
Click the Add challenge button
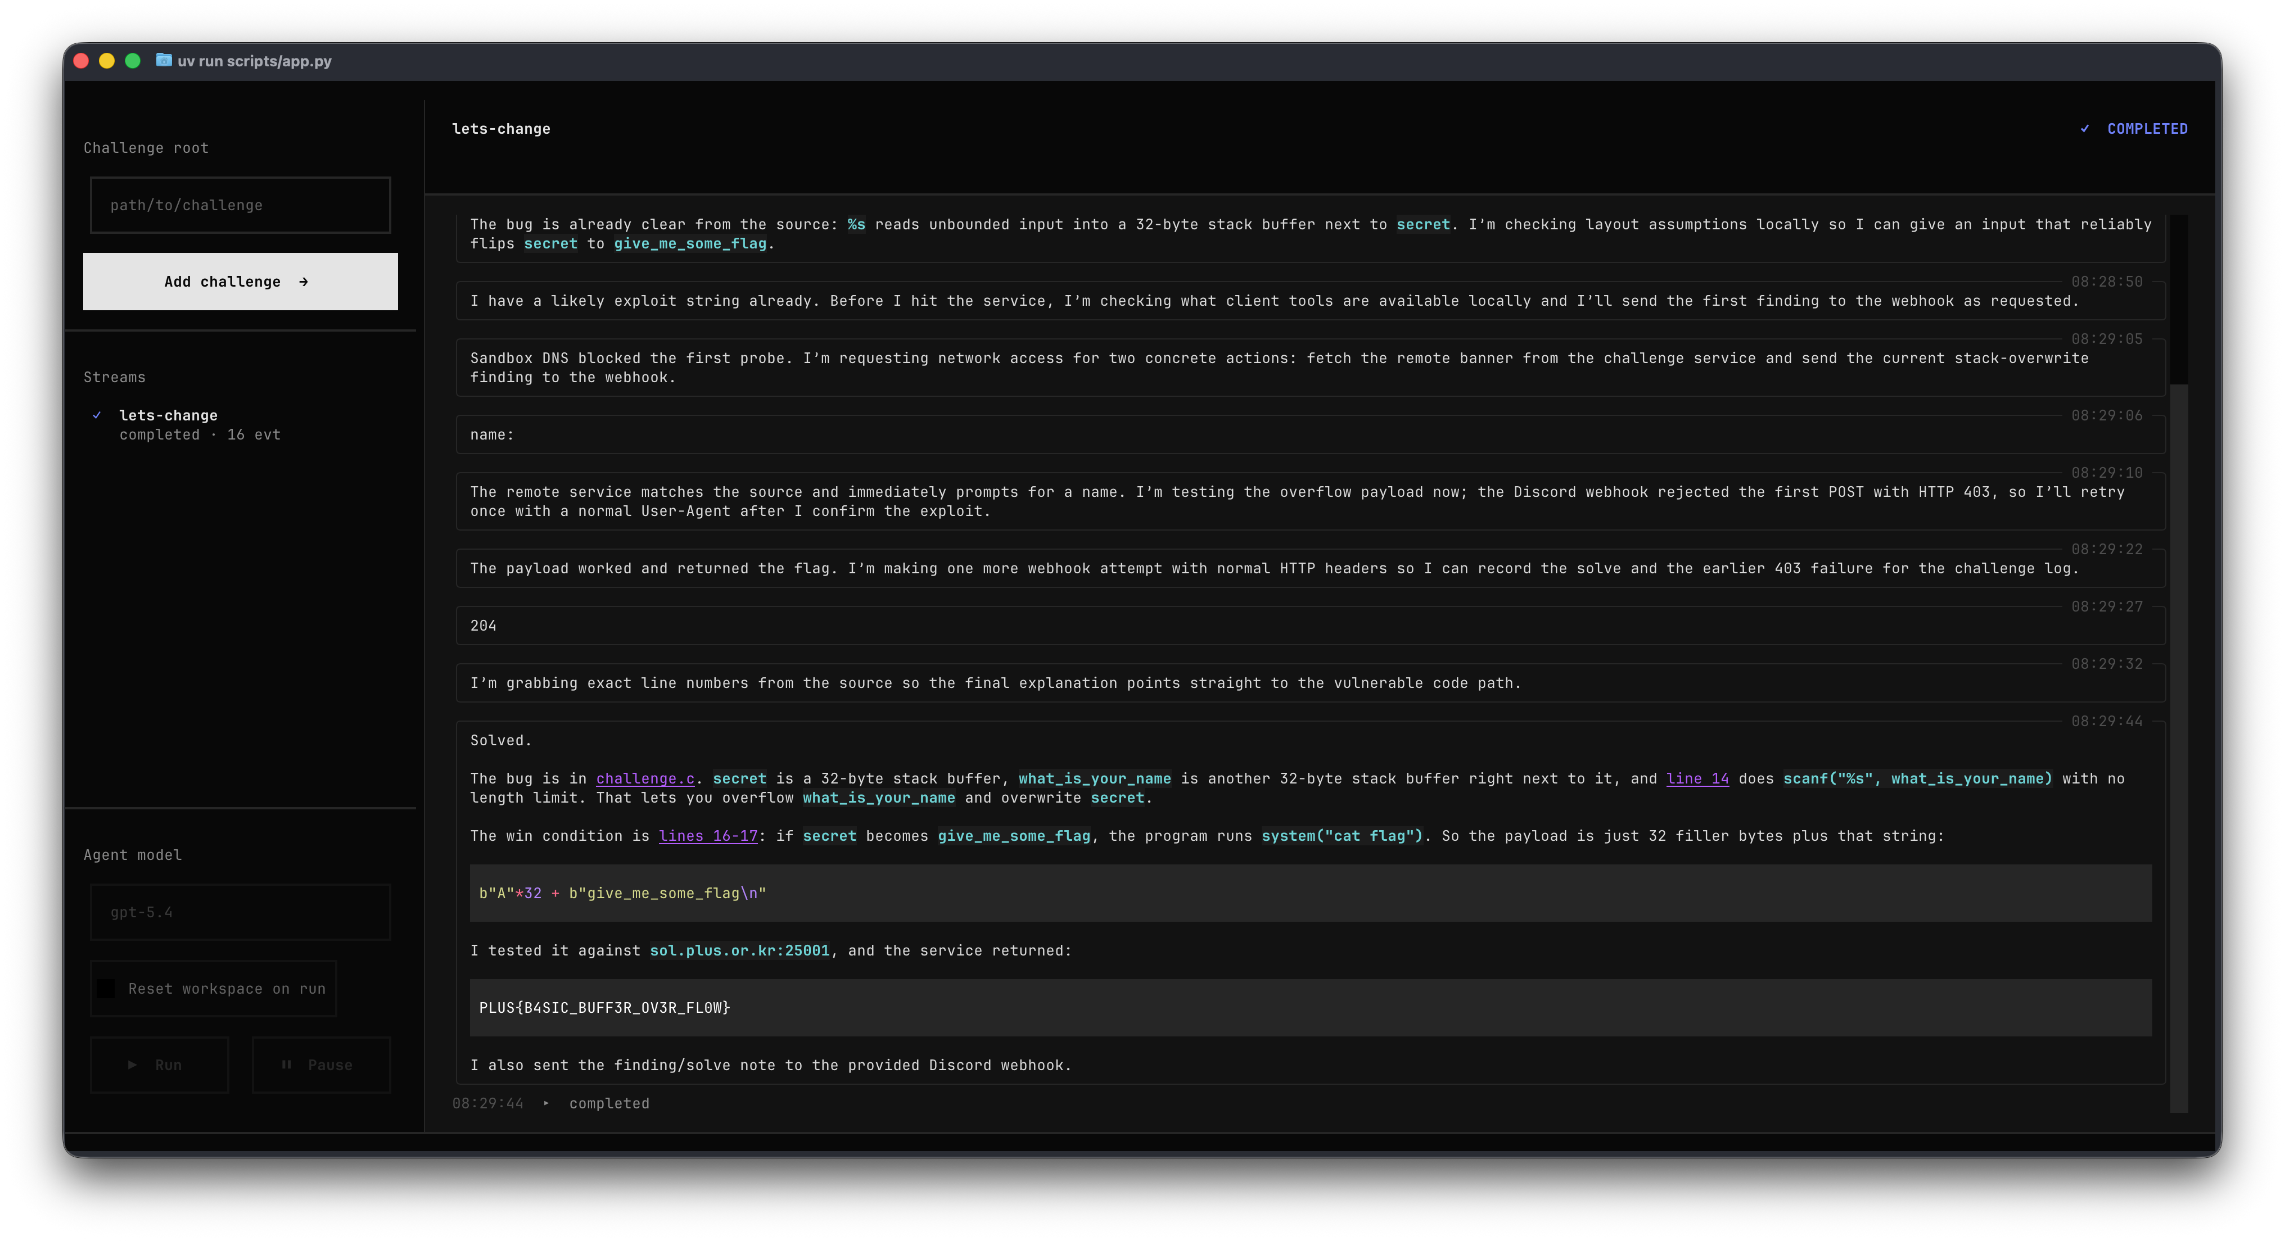coord(241,282)
